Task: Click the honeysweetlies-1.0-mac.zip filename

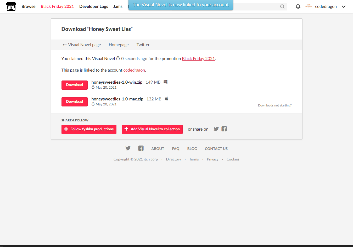Action: click(117, 99)
